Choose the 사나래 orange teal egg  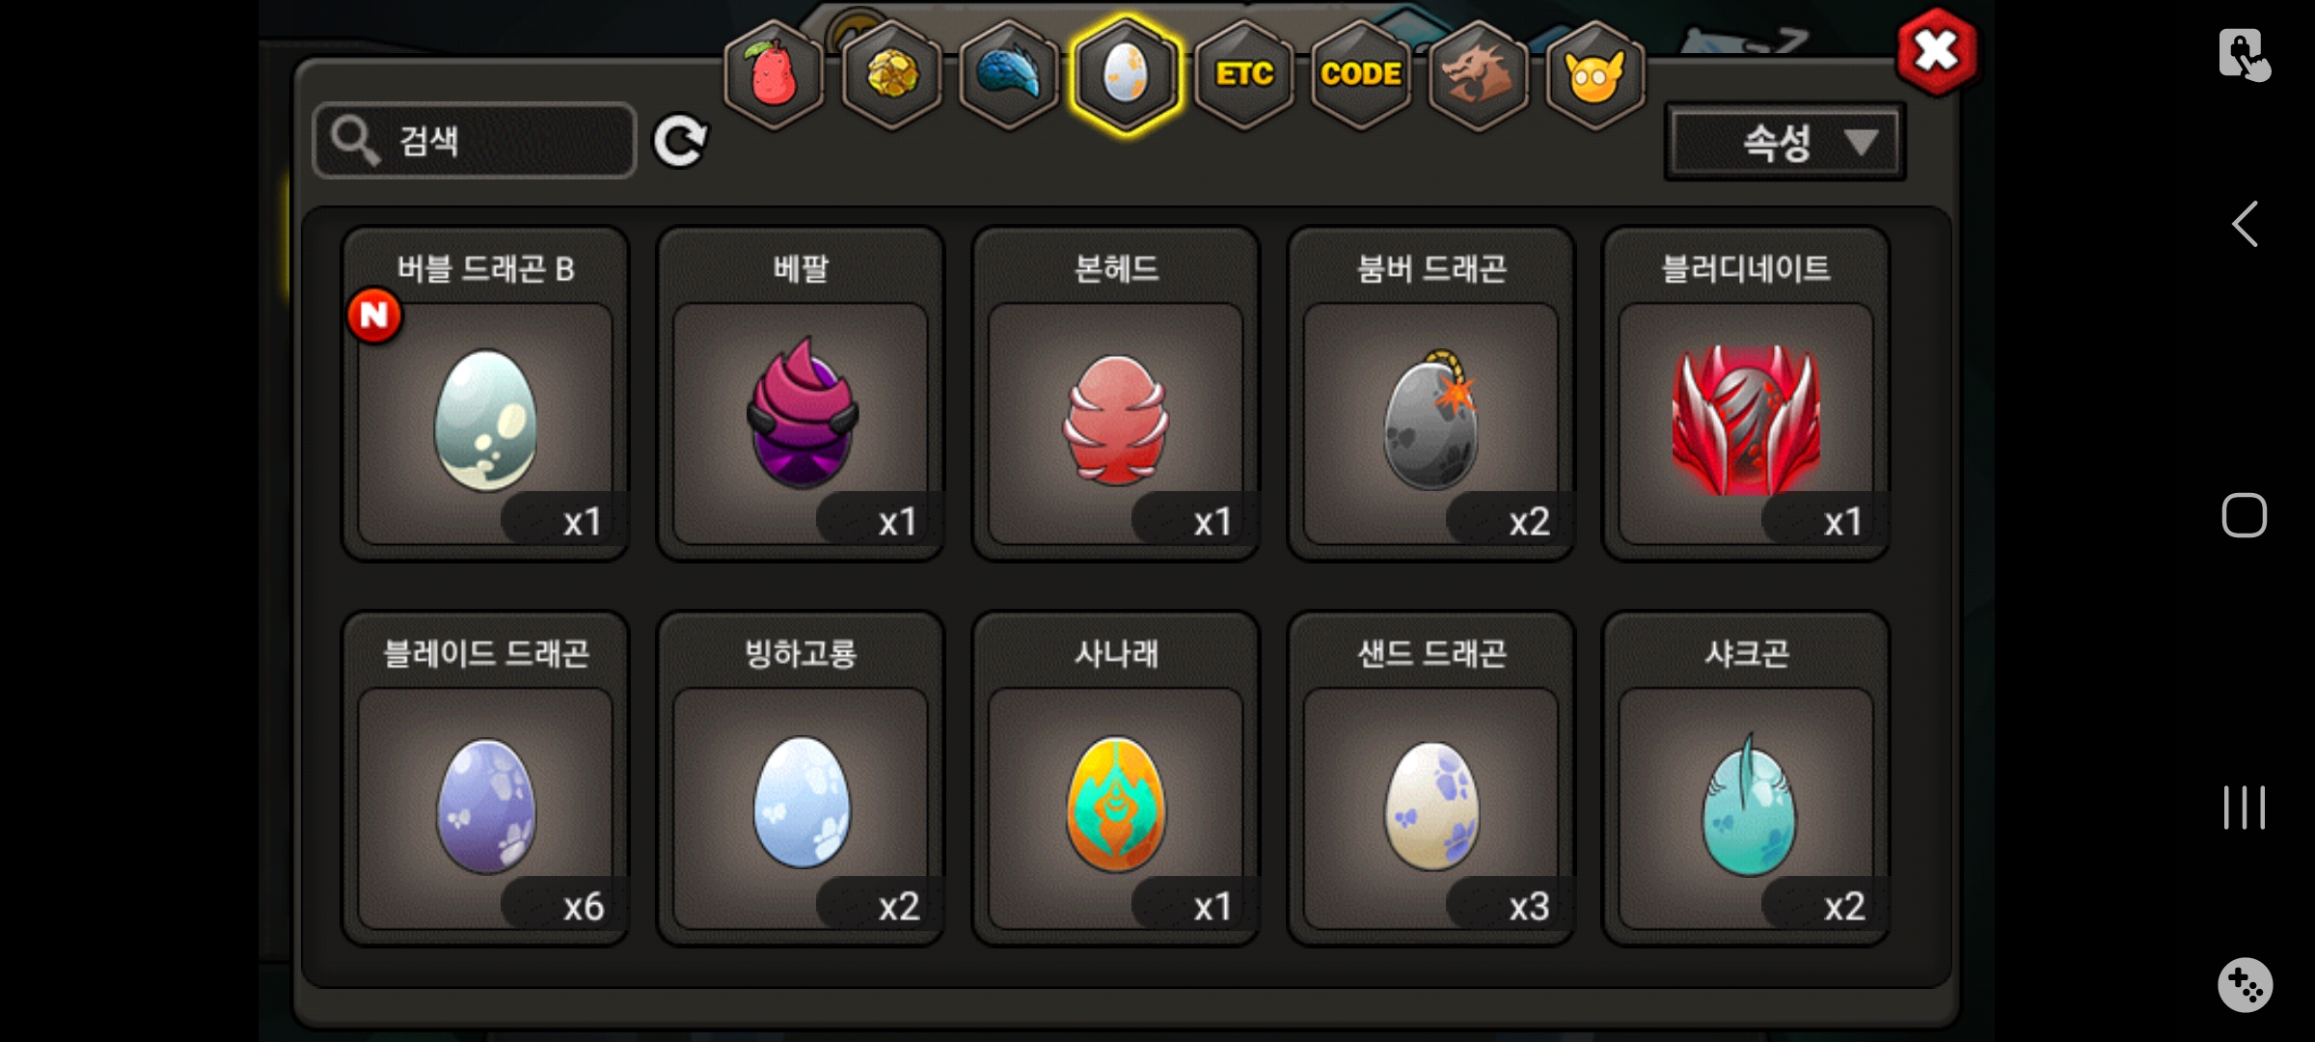1116,779
